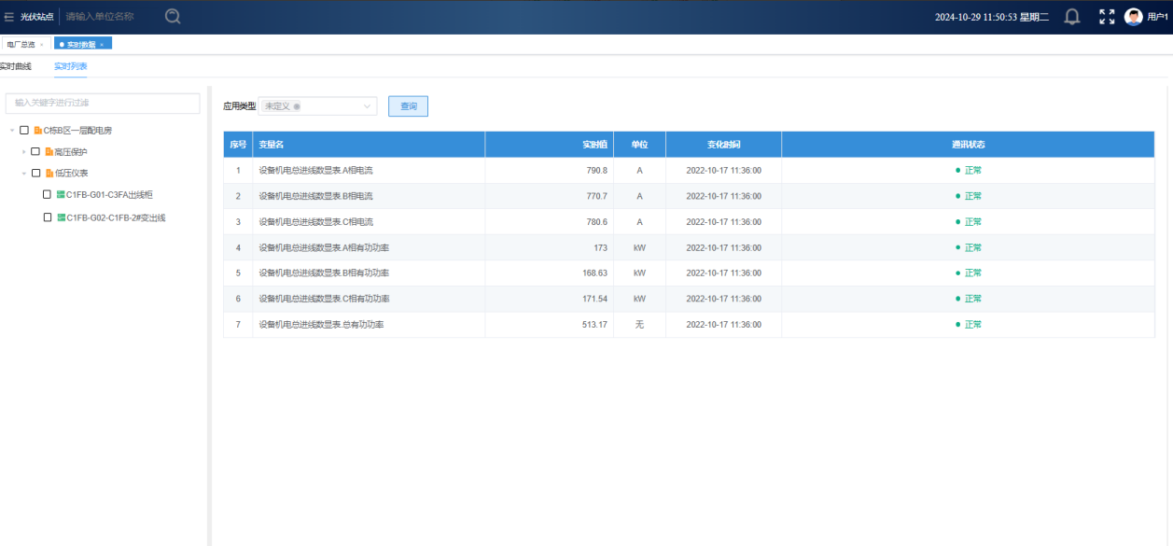The height and width of the screenshot is (546, 1173).
Task: Check the C栋B区一层配电房 checkbox
Action: 24,130
